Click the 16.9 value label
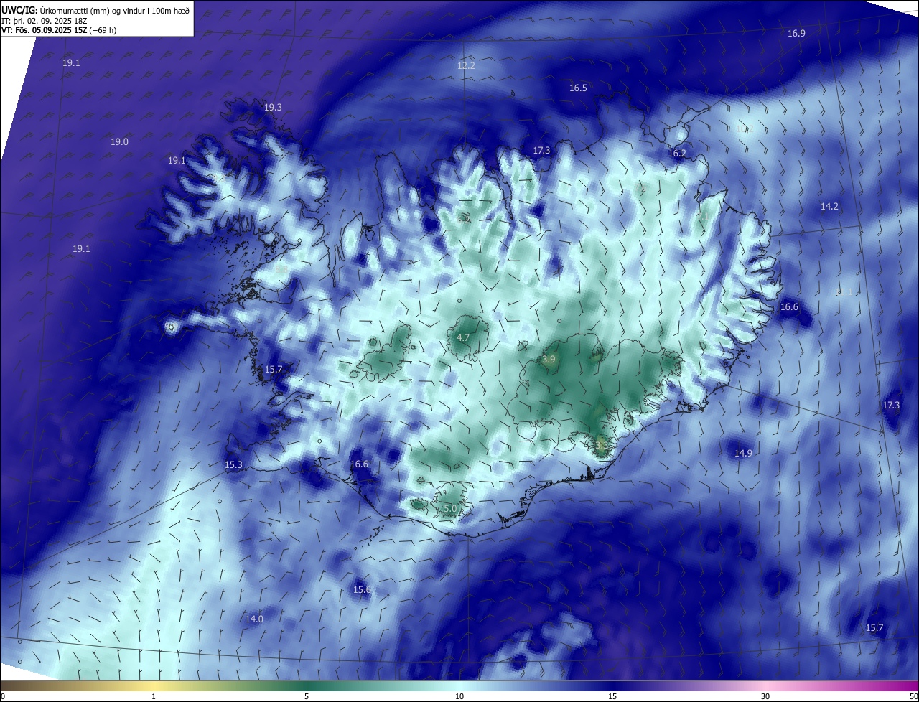This screenshot has width=919, height=702. [796, 33]
